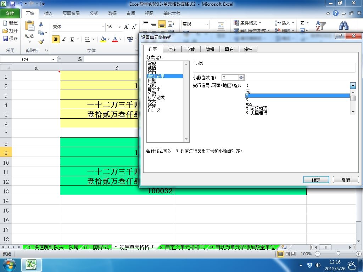Viewport: 363px width, 272px height.
Task: Select 货币 in the category list
Action: click(x=152, y=72)
